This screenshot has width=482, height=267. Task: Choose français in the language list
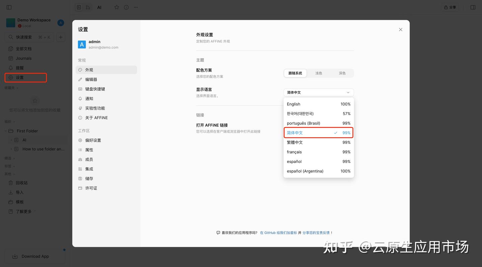click(319, 152)
